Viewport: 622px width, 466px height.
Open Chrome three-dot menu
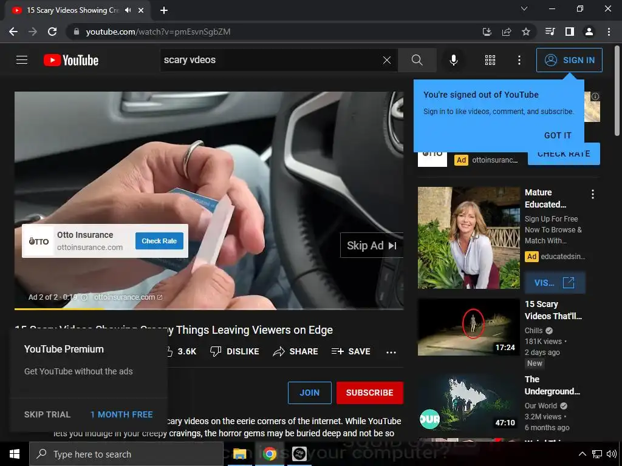tap(609, 32)
